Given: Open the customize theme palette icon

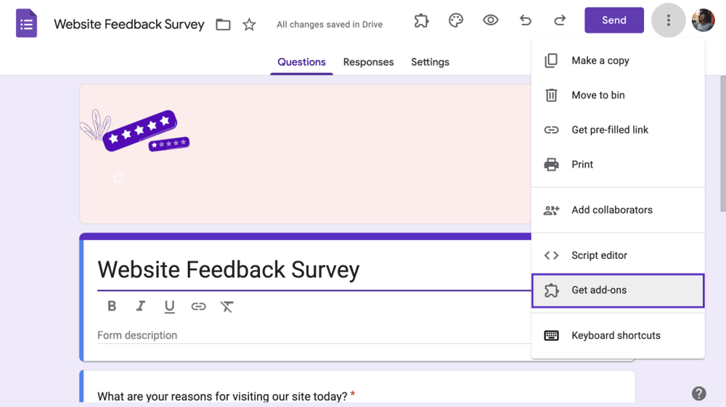Looking at the screenshot, I should pos(456,20).
